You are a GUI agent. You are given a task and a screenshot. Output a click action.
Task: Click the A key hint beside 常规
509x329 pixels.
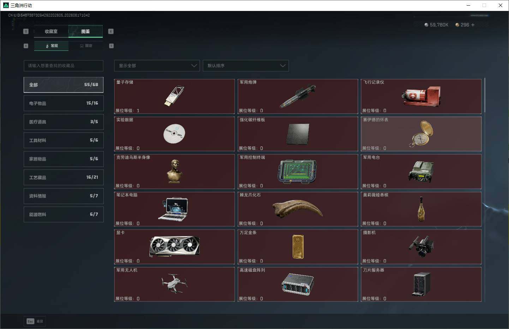(x=26, y=46)
